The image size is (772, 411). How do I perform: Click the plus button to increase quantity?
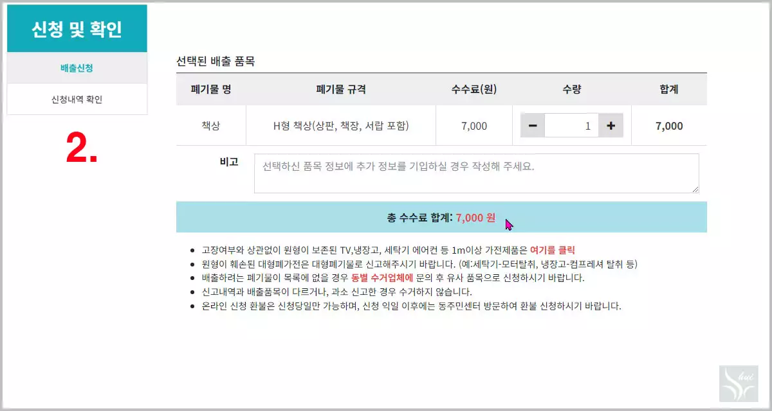[x=610, y=125]
